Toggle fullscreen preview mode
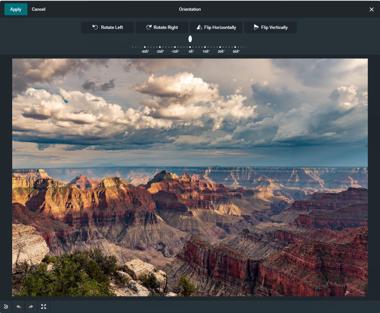Screen dimensions: 380x313 coord(44,307)
